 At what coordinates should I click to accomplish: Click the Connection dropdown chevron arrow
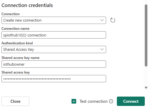(102, 20)
